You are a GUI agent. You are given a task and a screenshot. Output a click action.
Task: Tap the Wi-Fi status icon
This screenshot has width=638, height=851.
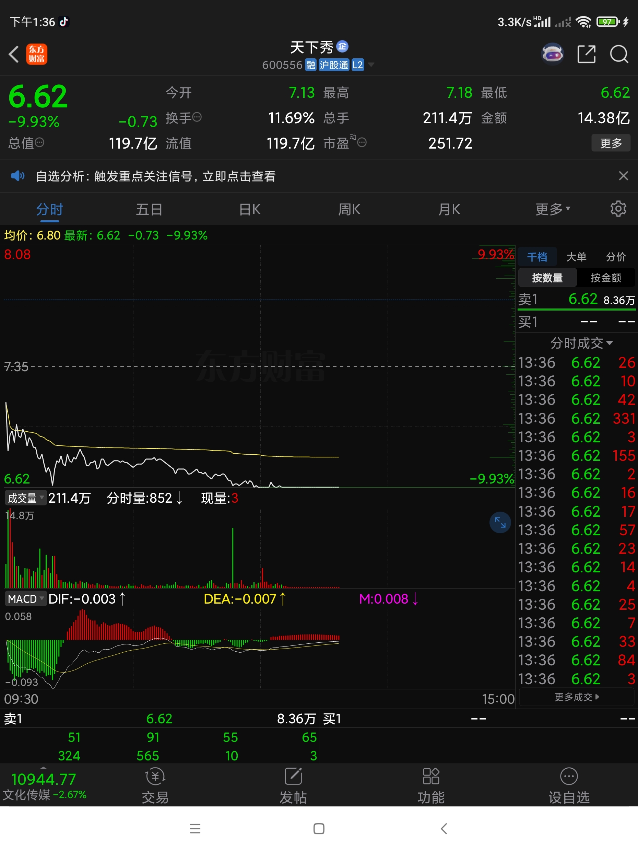(583, 22)
